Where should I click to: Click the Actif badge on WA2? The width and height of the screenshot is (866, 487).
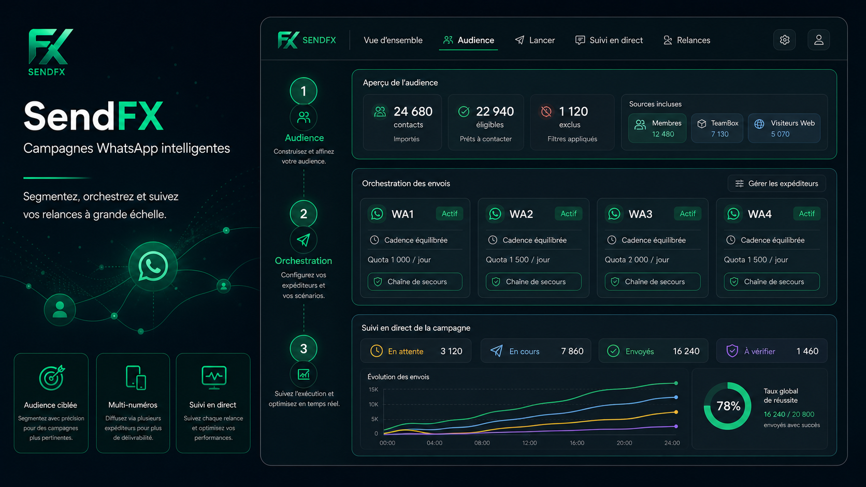[x=569, y=214]
